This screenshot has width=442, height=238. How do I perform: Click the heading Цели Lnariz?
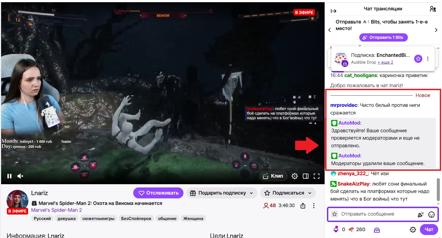(227, 235)
